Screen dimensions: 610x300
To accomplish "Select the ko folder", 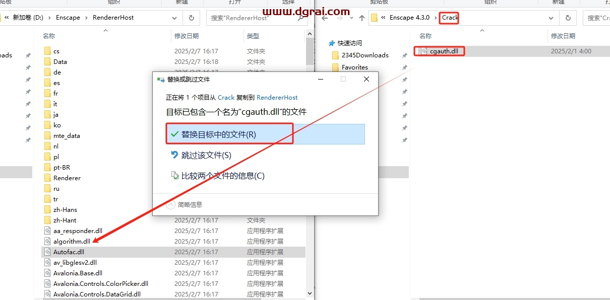I will click(x=56, y=125).
